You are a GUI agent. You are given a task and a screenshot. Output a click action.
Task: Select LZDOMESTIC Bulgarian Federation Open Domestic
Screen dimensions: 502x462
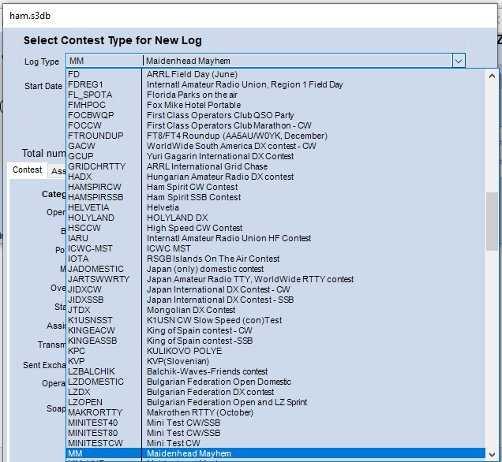[x=276, y=382]
